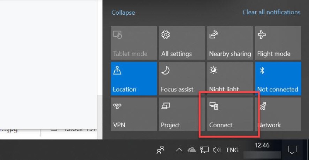The width and height of the screenshot is (309, 160).
Task: Click the network tray icon on taskbar
Action: (204, 150)
